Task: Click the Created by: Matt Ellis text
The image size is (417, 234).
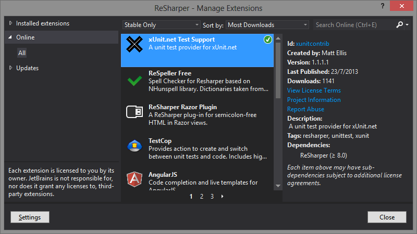Action: [317, 53]
